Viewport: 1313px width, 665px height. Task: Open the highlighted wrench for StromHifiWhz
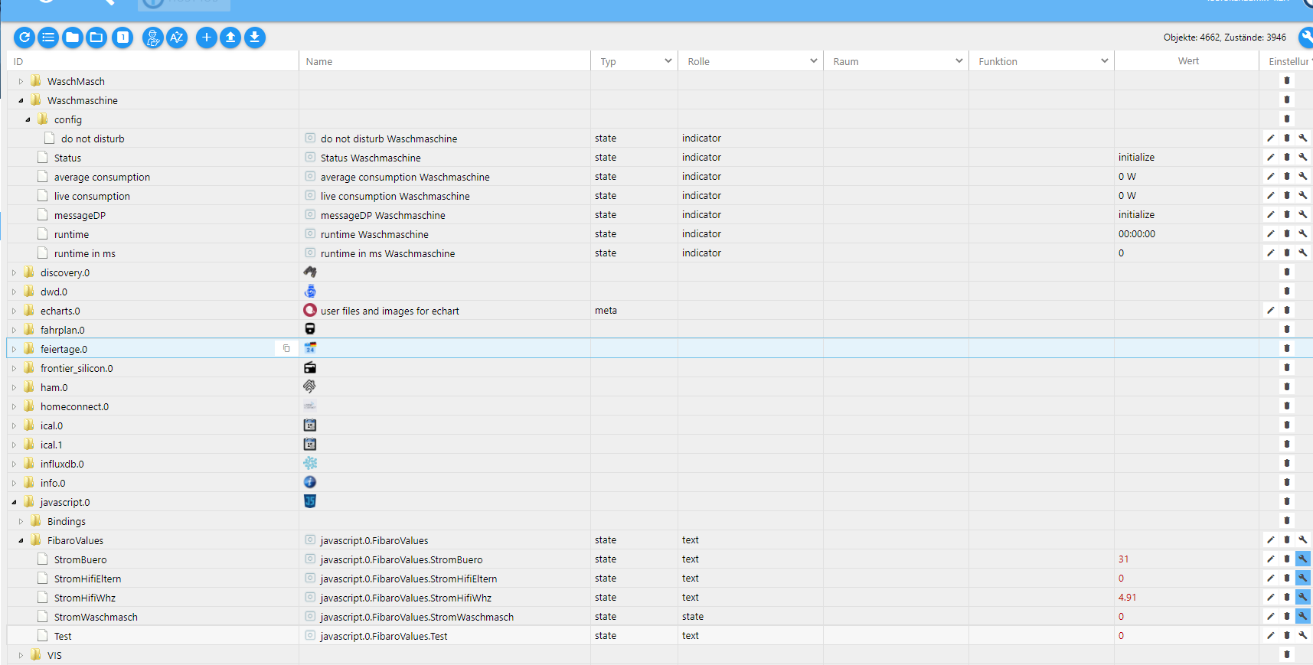(1303, 598)
